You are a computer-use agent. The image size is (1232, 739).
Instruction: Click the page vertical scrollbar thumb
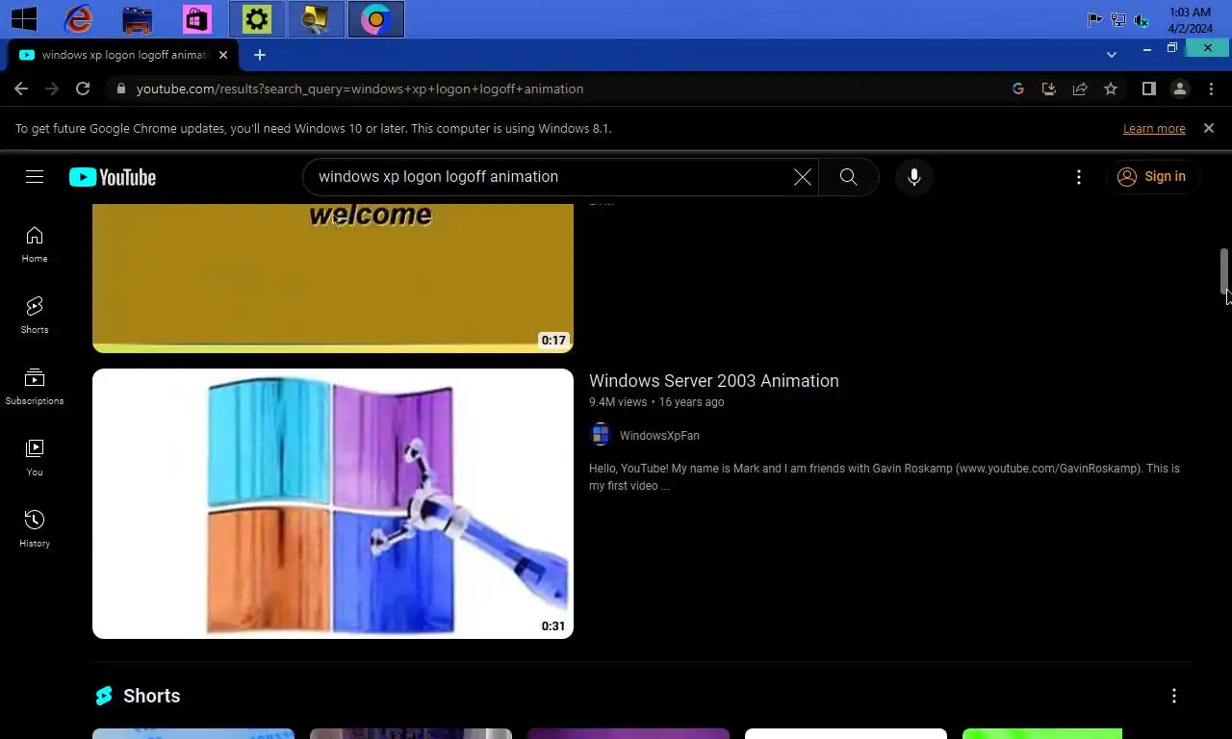pyautogui.click(x=1225, y=271)
